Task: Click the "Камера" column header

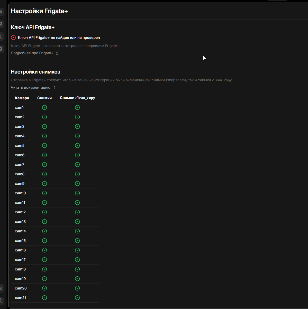Action: [x=22, y=98]
